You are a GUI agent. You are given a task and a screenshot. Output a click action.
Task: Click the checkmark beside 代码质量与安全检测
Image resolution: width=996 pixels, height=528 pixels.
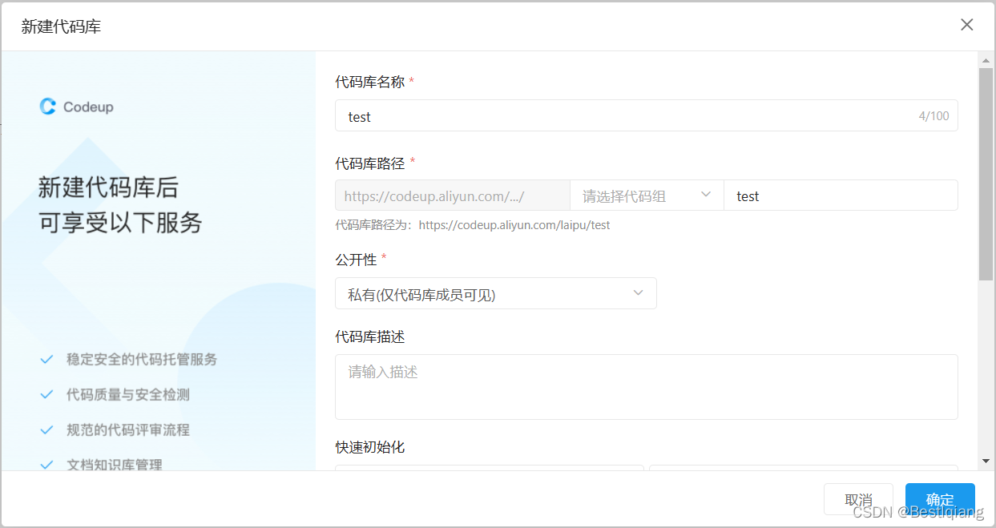(46, 394)
